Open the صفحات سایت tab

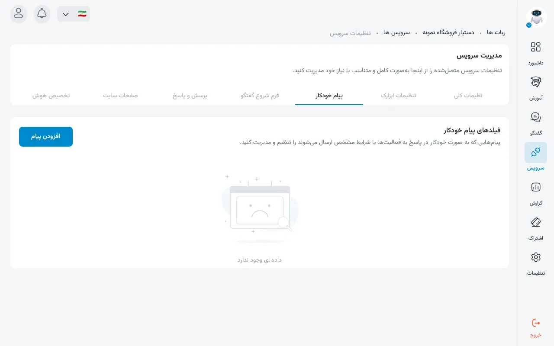120,95
